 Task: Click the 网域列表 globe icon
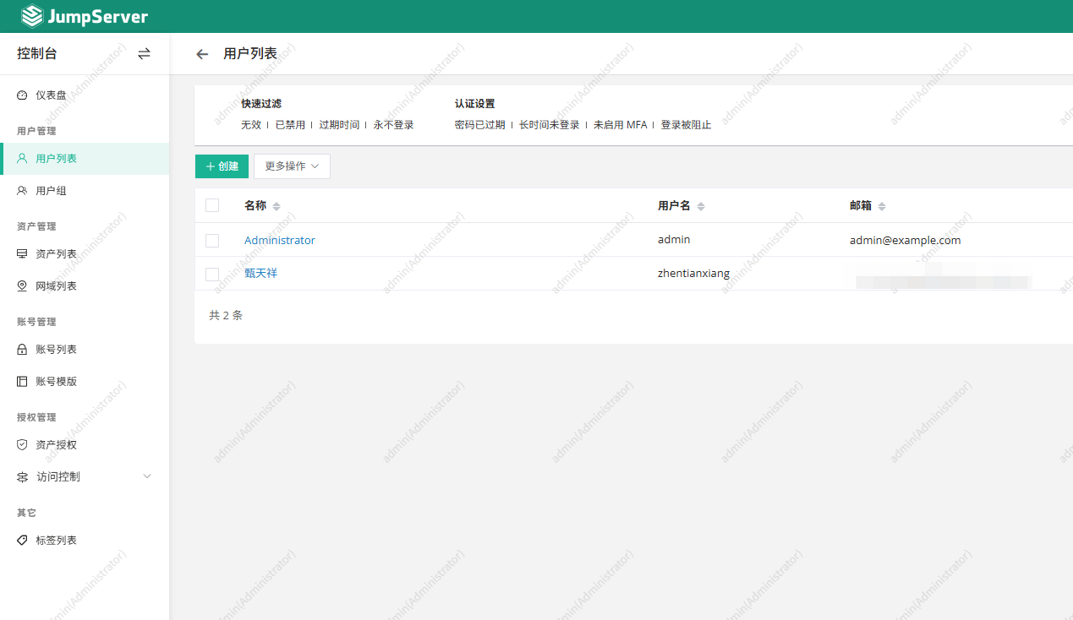pyautogui.click(x=23, y=286)
